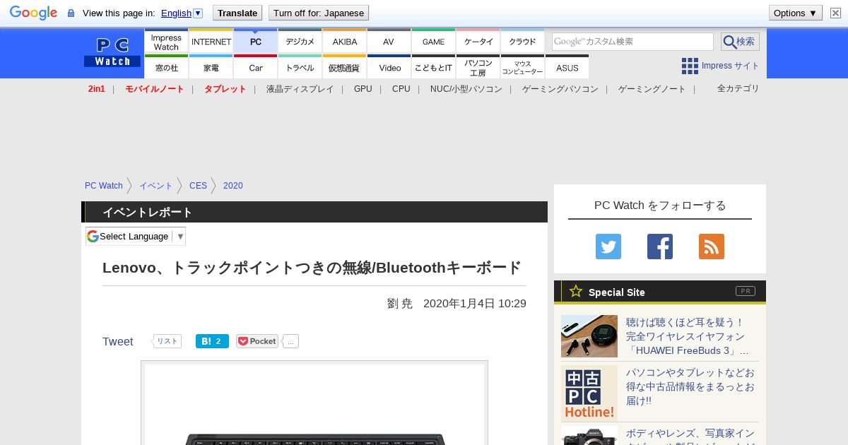848x445 pixels.
Task: Open the English language dropdown
Action: point(182,13)
